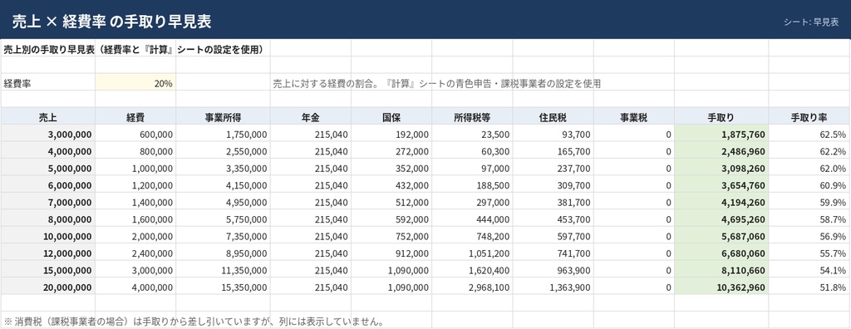Screen dimensions: 851x329
Task: Select the 所得税等 column header
Action: click(x=472, y=116)
